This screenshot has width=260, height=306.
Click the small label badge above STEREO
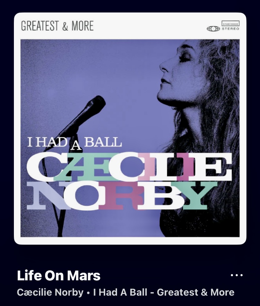[230, 24]
